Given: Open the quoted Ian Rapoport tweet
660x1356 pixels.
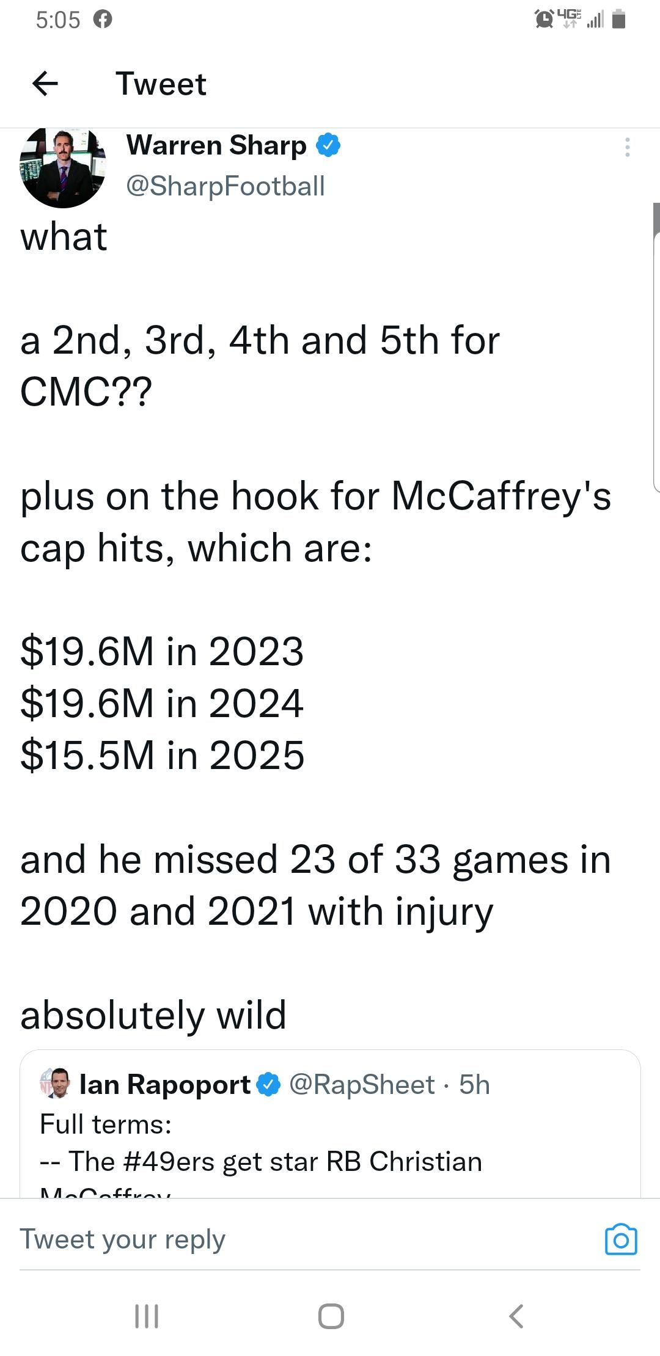Looking at the screenshot, I should tap(330, 1124).
